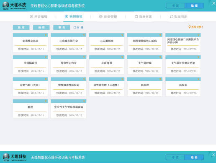
Task: Click the pin icon on 风湿性心脏病二尖瓣狭窄合并肺水肿 card
Action: tap(198, 35)
